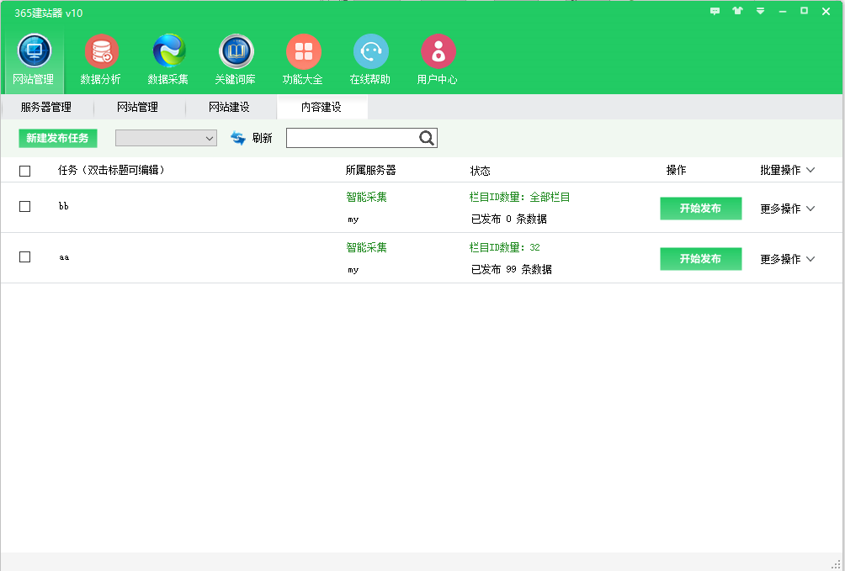Open the 在线帮助 toolbar icon
845x571 pixels.
coord(370,60)
